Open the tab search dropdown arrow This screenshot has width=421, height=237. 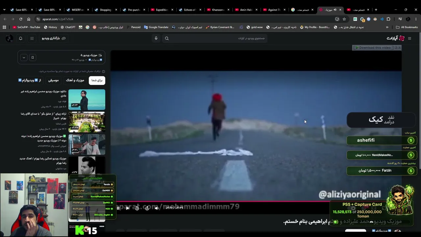[4, 10]
